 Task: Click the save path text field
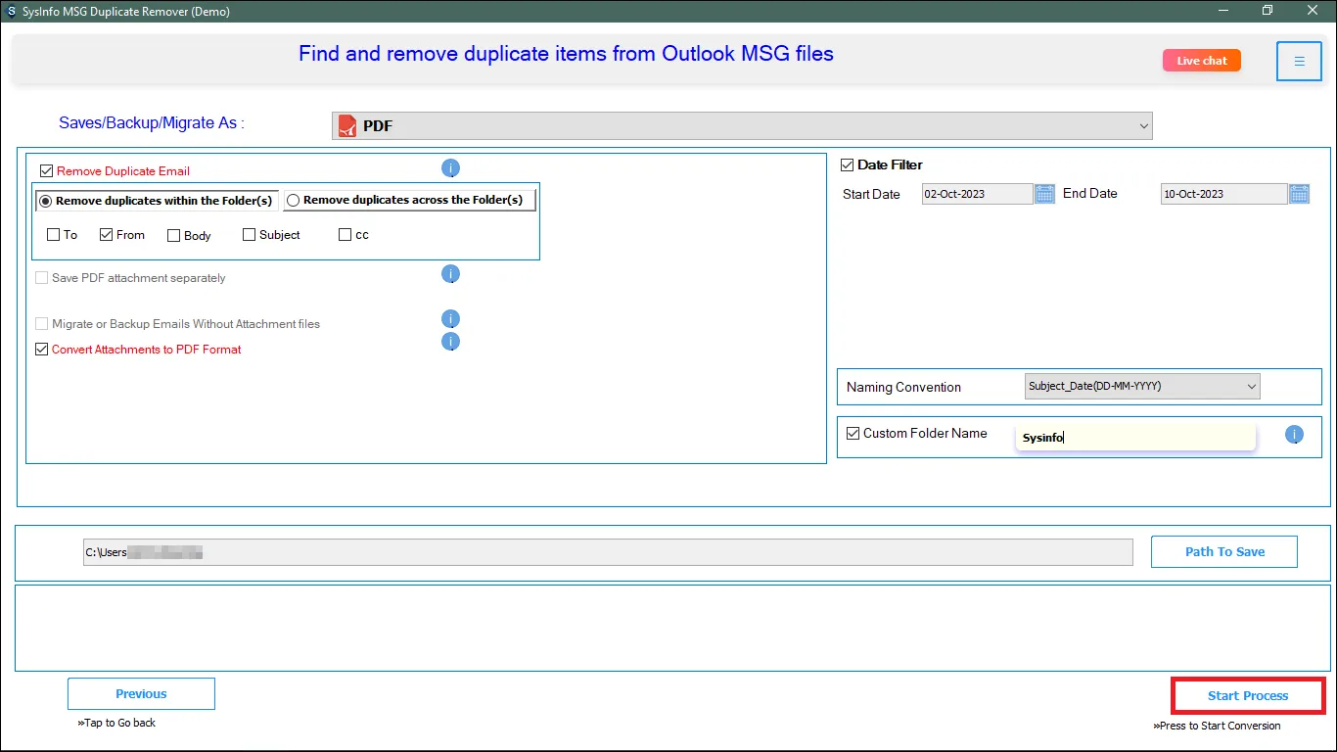tap(607, 552)
